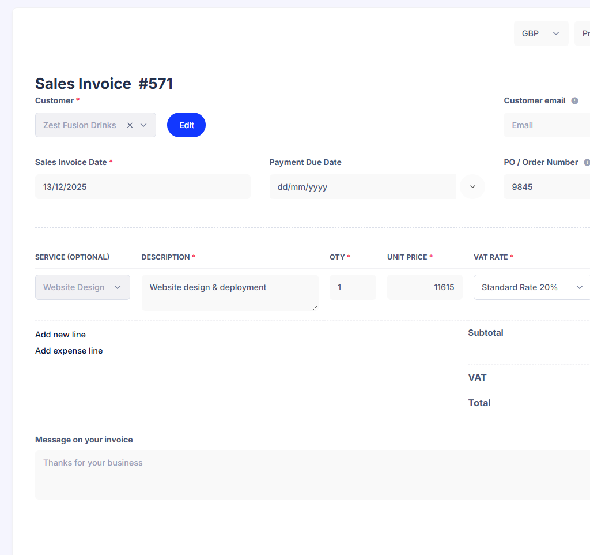Click the Payment Due Date chevron button

(x=472, y=186)
